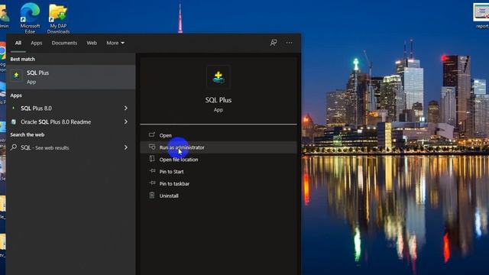This screenshot has width=489, height=275.
Task: Click the SQL Plus title in preview pane
Action: 219,100
